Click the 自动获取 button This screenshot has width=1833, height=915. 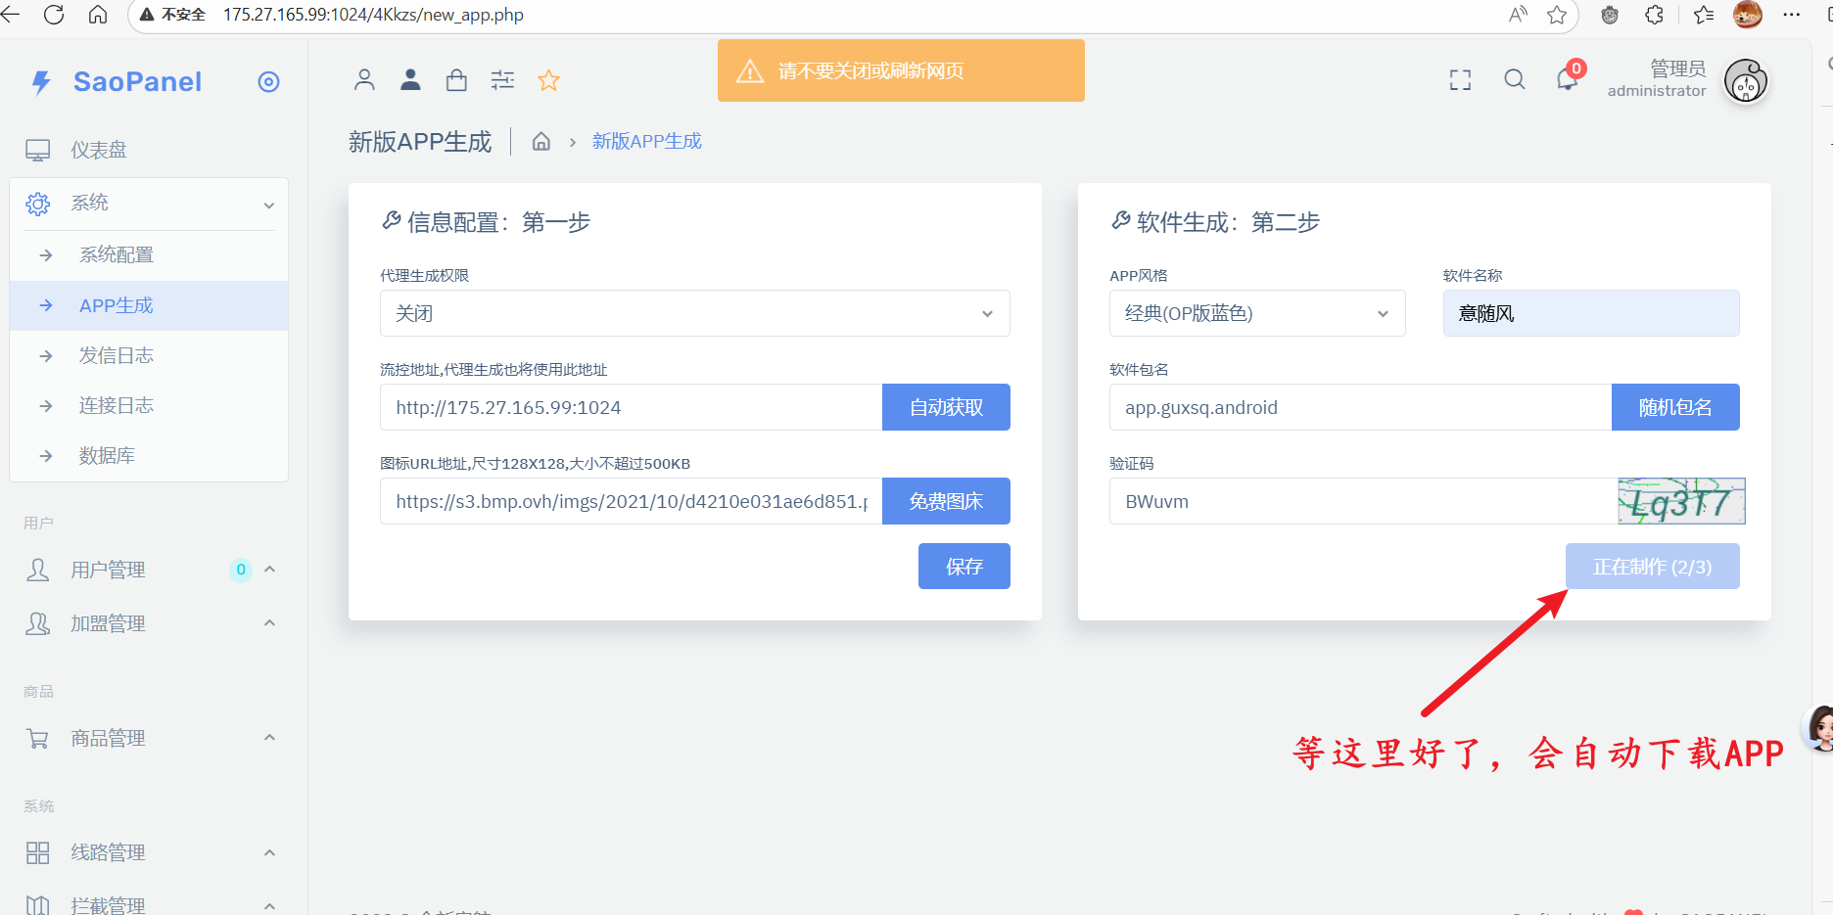[946, 407]
